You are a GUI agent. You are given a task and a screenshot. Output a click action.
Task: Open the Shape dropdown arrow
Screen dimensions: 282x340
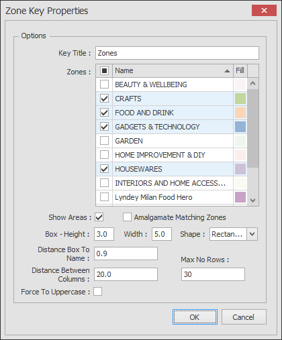252,234
